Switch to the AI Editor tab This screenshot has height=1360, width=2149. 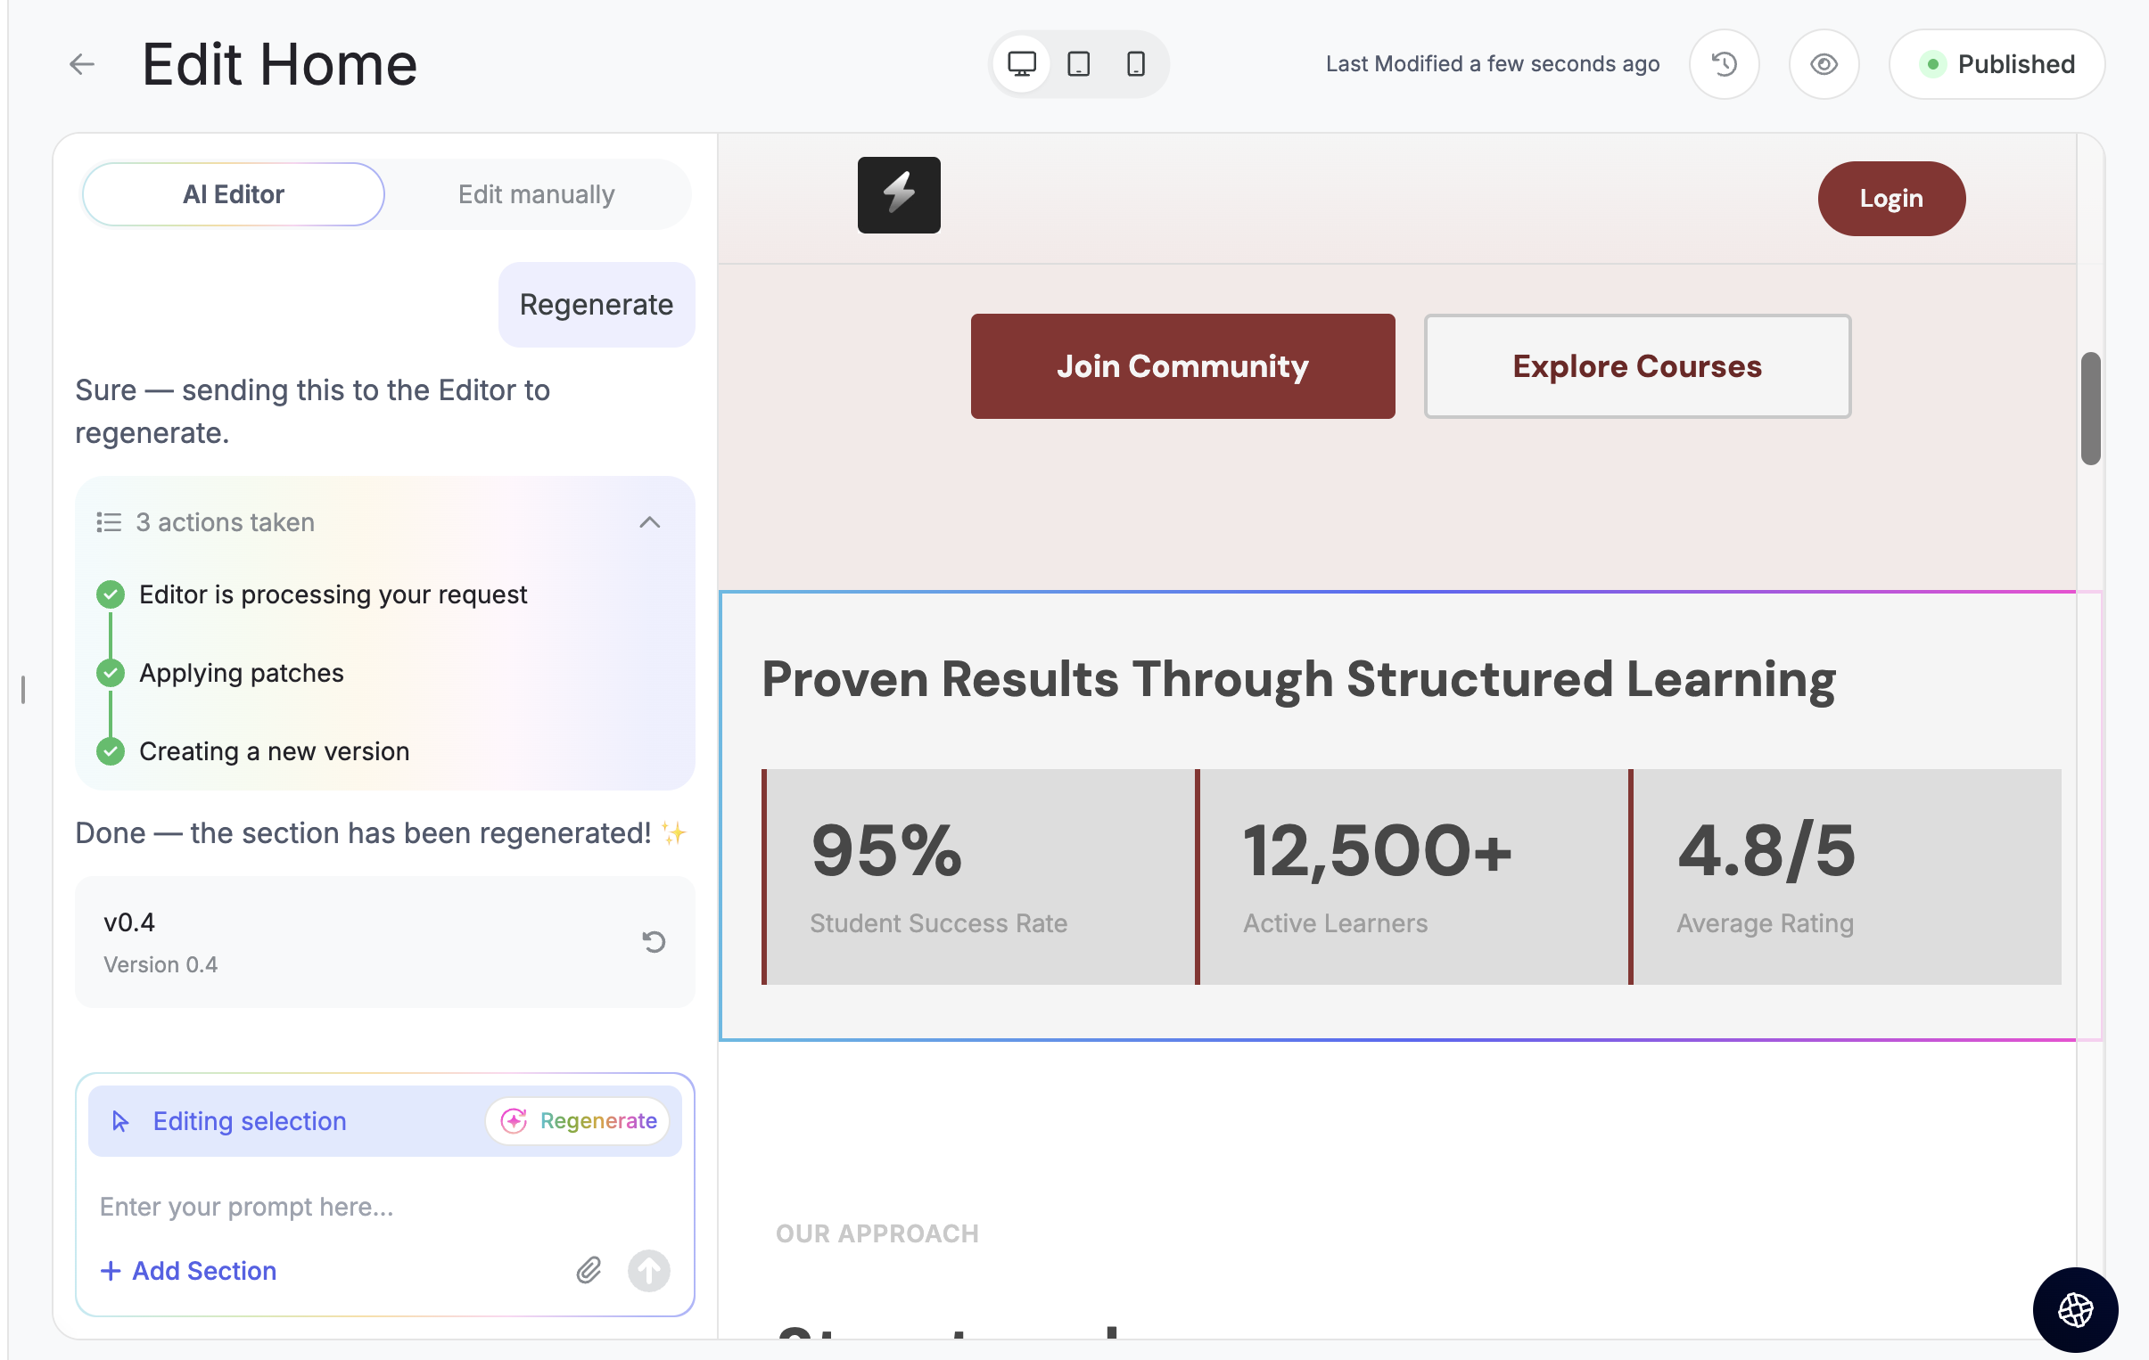pos(233,194)
